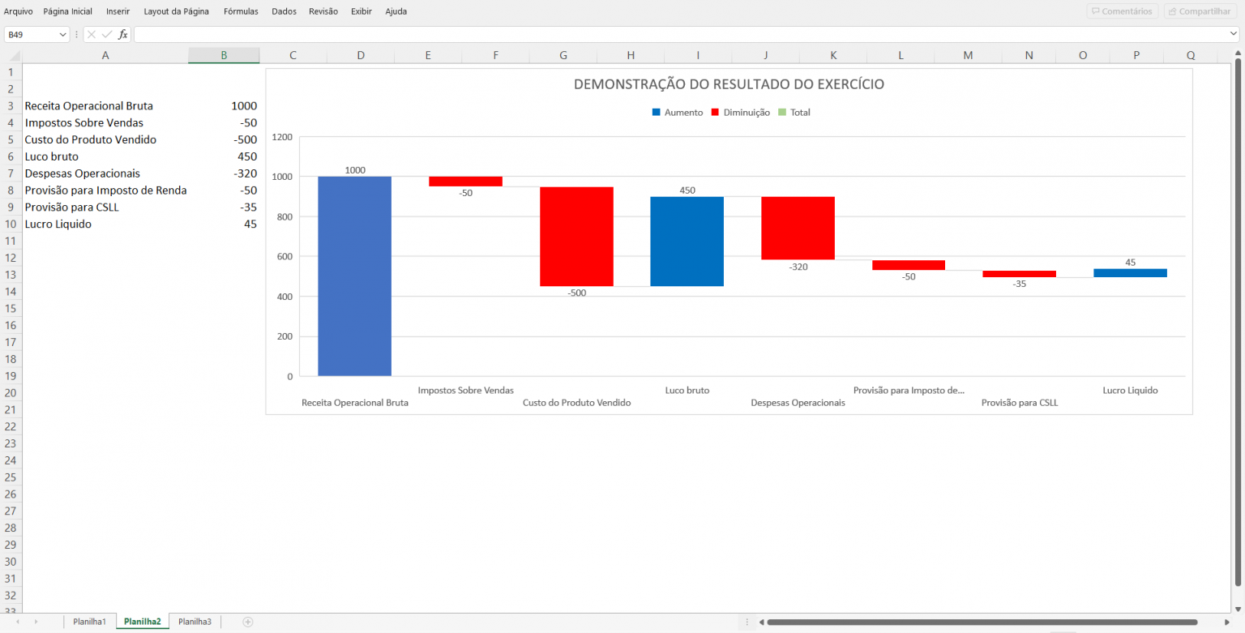Viewport: 1245px width, 633px height.
Task: Click the Compartilhar icon in top right
Action: pyautogui.click(x=1200, y=11)
